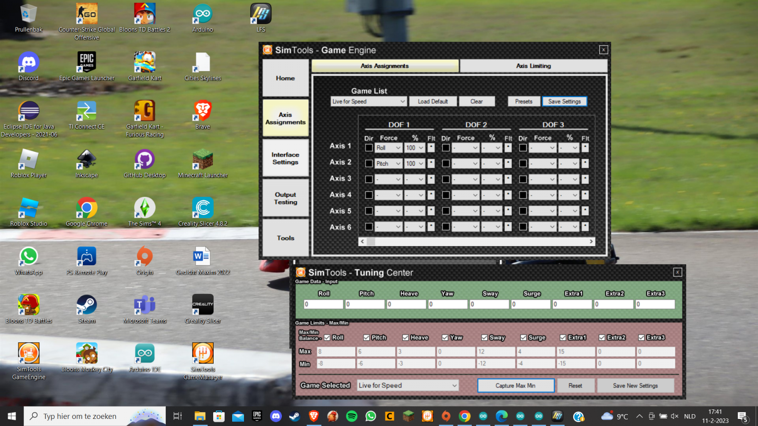Image resolution: width=758 pixels, height=426 pixels.
Task: Uncheck the Extra3 Max/Min Balance checkbox
Action: pos(641,337)
